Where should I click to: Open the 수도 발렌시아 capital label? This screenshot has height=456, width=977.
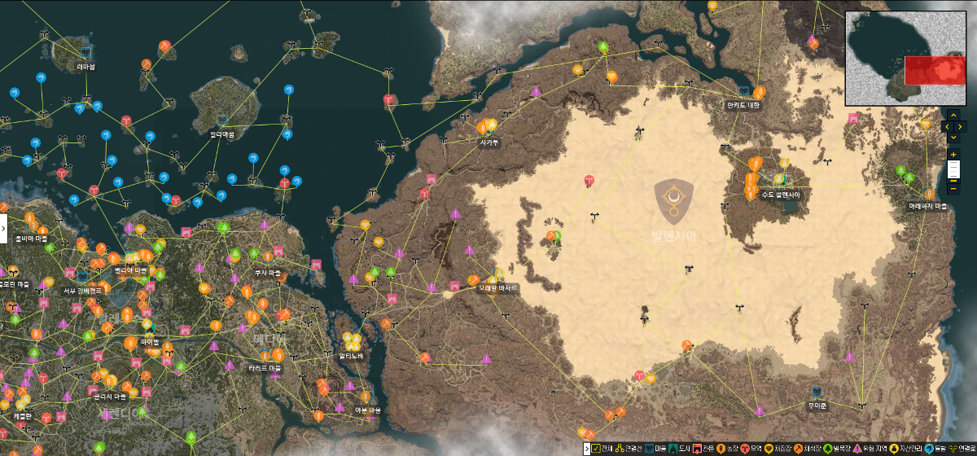tap(781, 195)
